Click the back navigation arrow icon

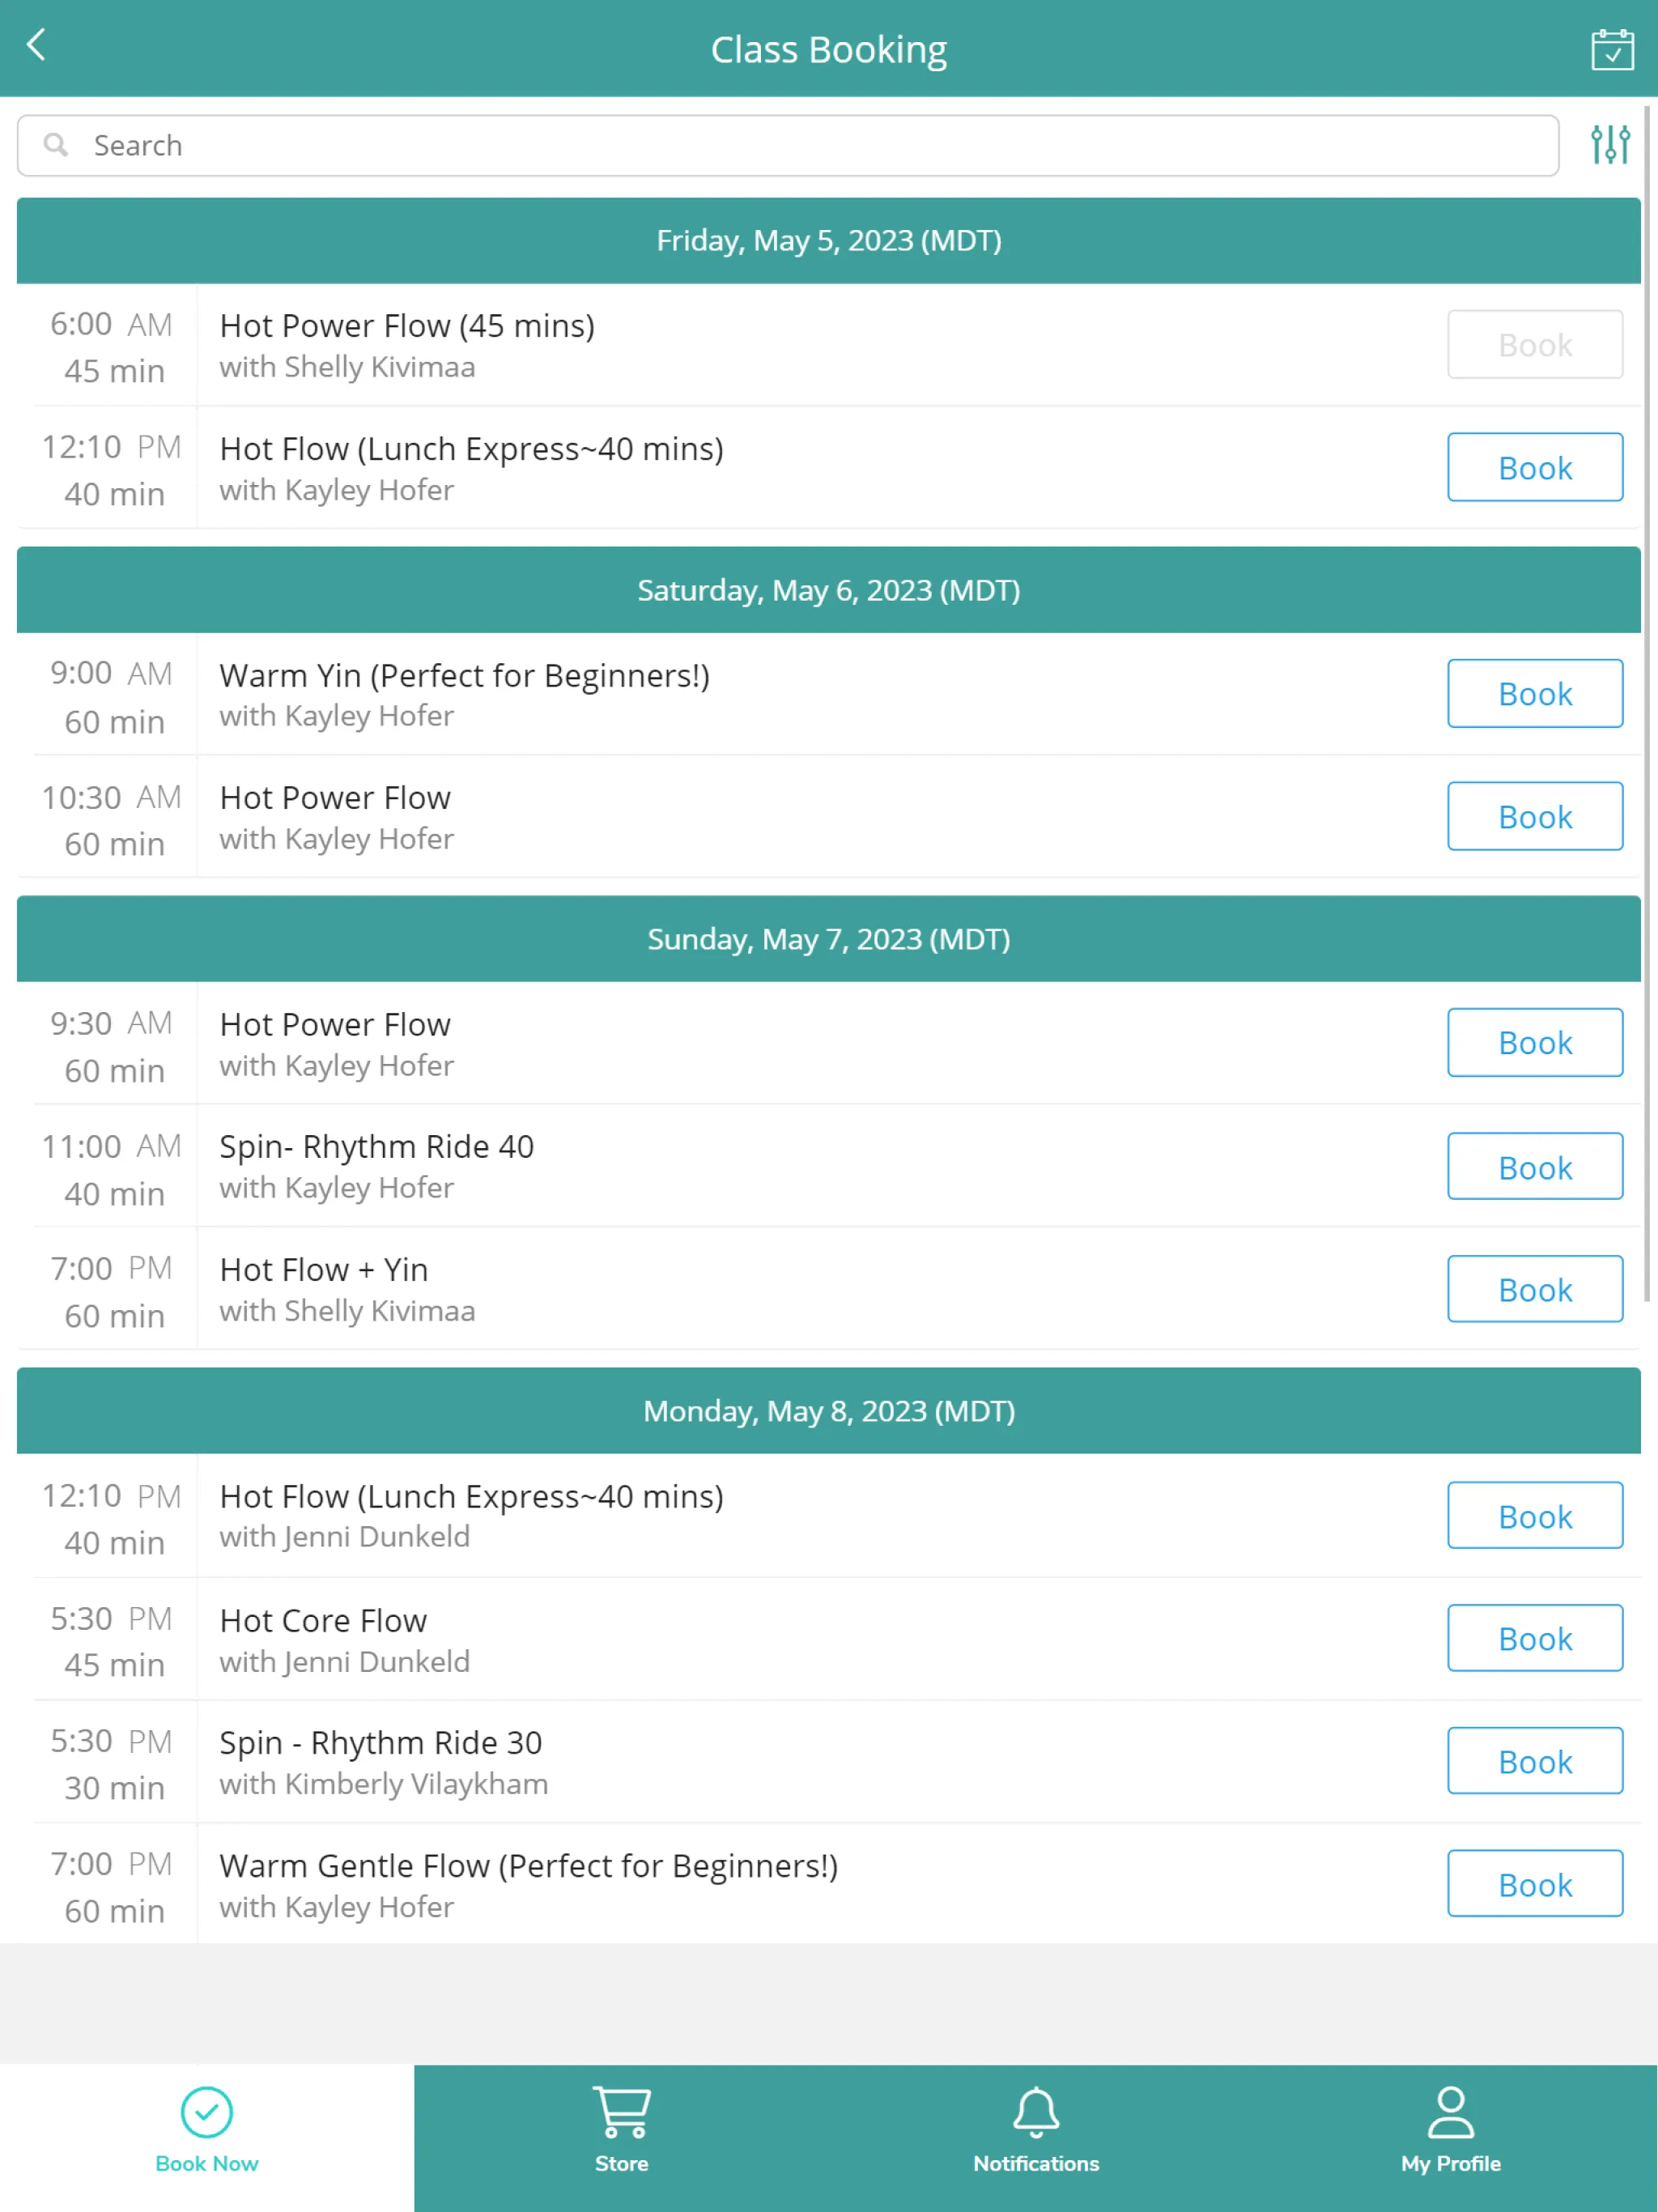point(44,47)
